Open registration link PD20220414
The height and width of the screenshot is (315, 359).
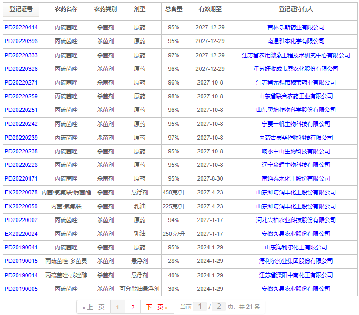pos(21,27)
